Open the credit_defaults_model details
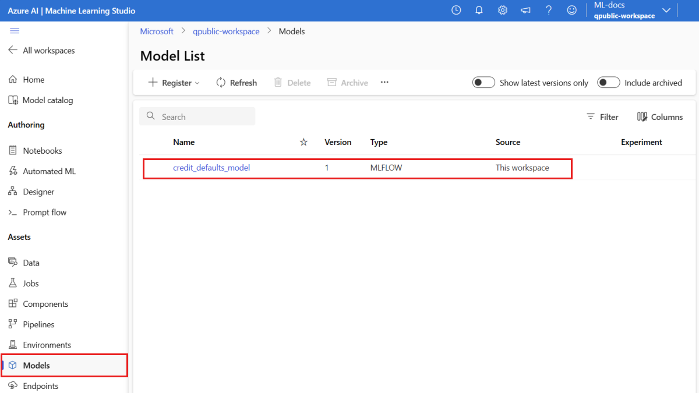This screenshot has width=699, height=393. [x=211, y=167]
